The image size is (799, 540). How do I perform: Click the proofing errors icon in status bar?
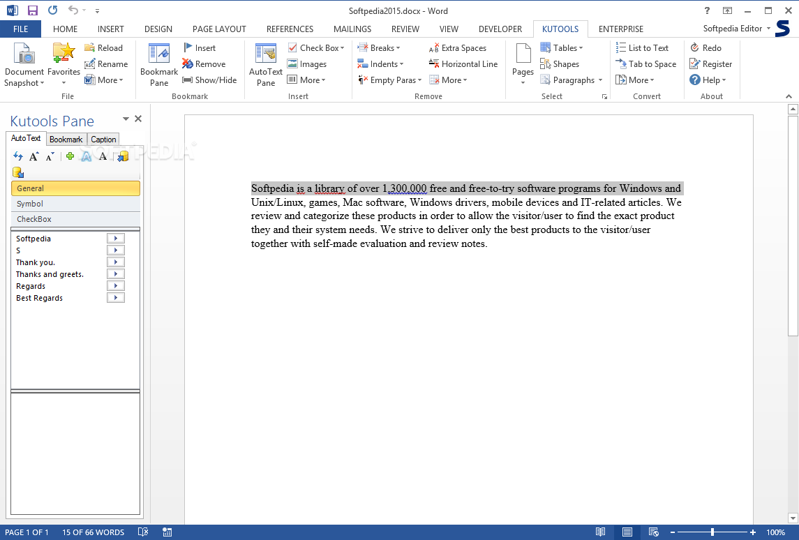(x=143, y=532)
